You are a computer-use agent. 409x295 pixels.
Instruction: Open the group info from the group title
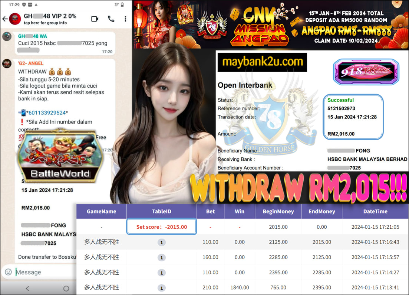(x=50, y=16)
